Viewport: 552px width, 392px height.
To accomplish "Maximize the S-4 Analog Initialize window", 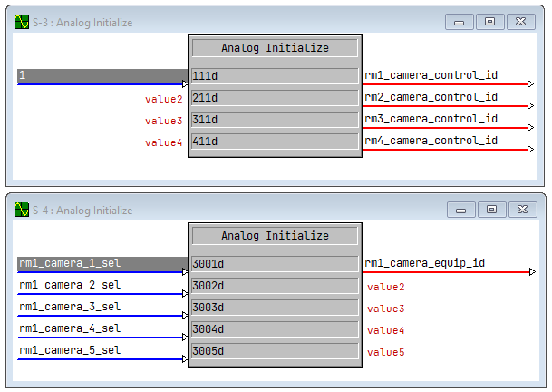I will point(489,209).
